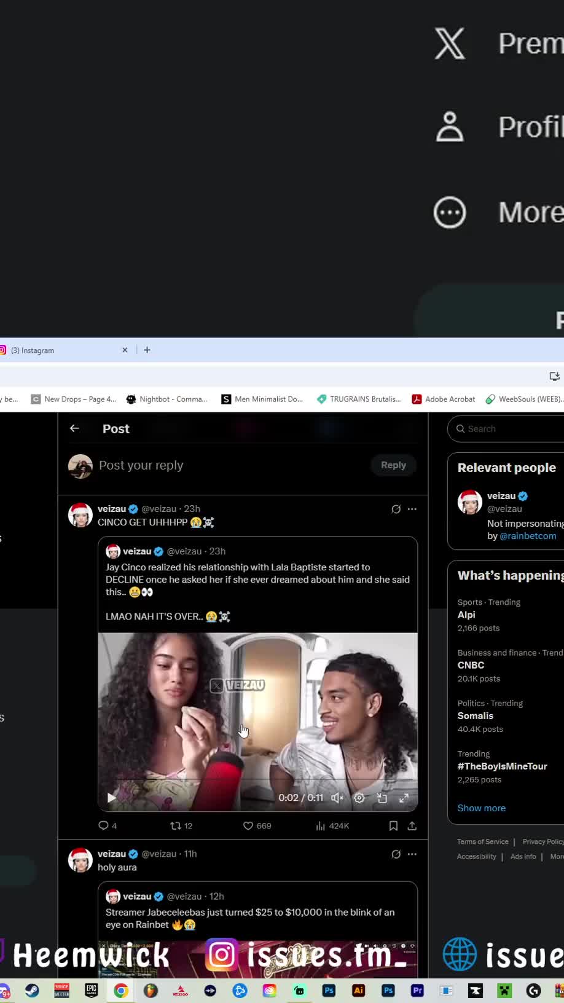Expand the video to fullscreen
Image resolution: width=564 pixels, height=1003 pixels.
point(404,798)
